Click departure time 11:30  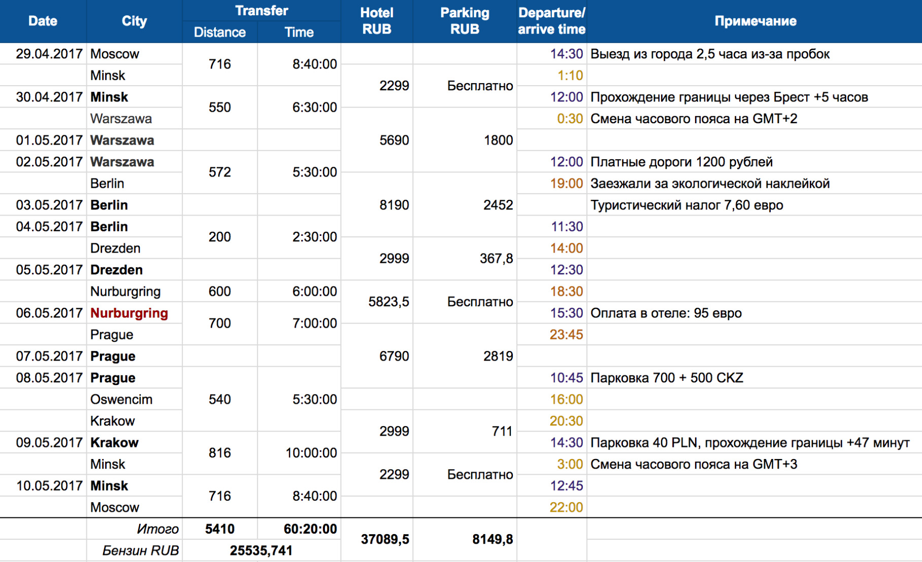coord(551,227)
